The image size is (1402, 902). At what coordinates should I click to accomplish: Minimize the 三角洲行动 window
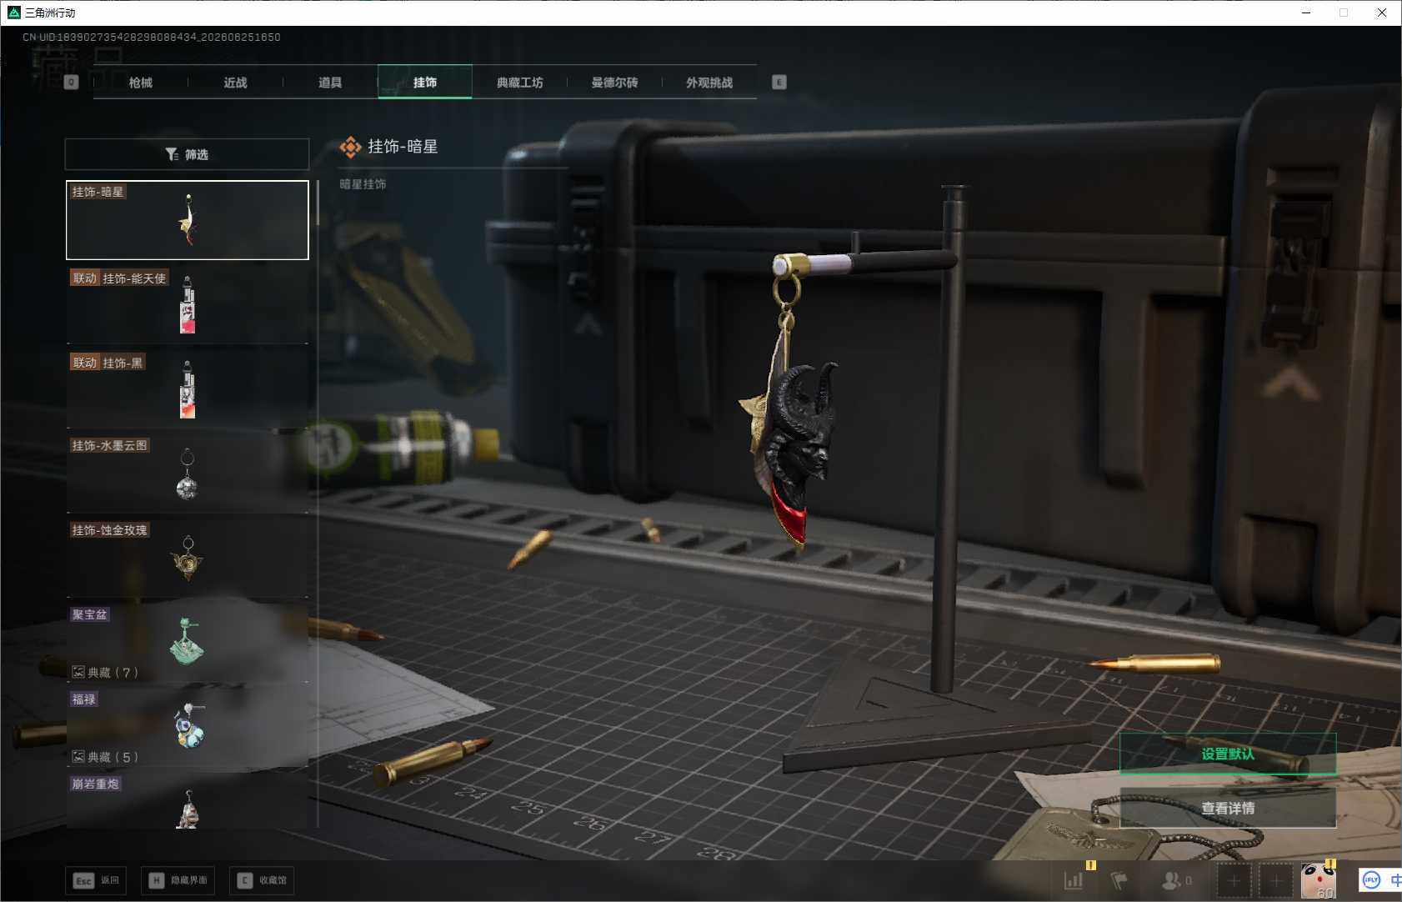(1306, 13)
